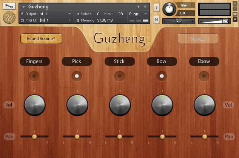Click the purge status indicator bars
This screenshot has width=239, height=158.
coord(139,21)
